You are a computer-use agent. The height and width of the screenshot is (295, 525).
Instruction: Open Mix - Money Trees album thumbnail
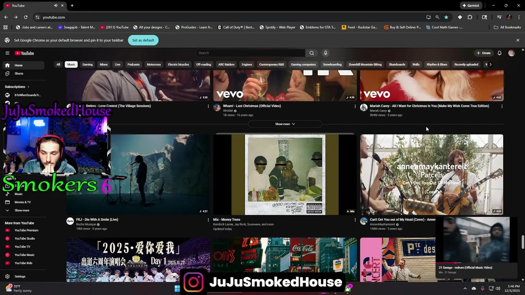tap(285, 175)
